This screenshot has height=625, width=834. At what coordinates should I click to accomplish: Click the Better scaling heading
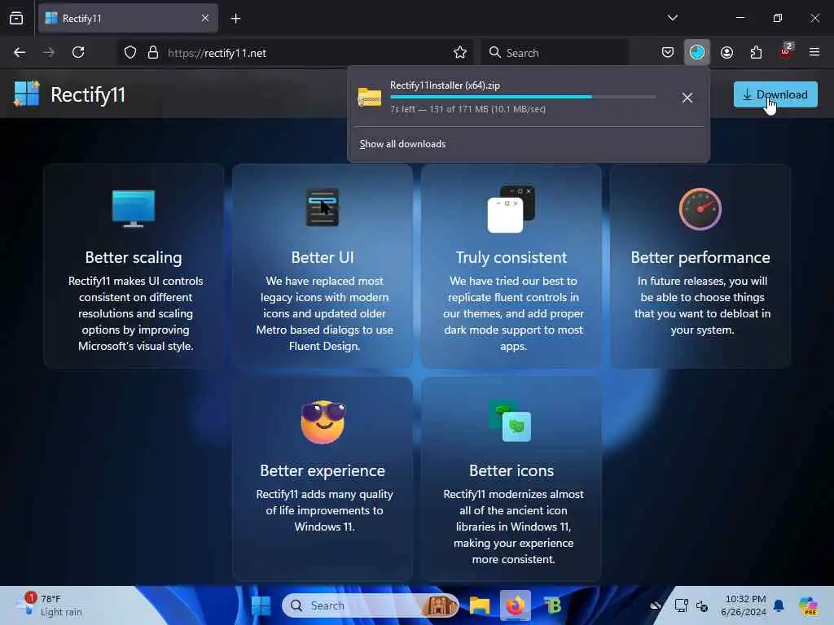[x=134, y=258]
